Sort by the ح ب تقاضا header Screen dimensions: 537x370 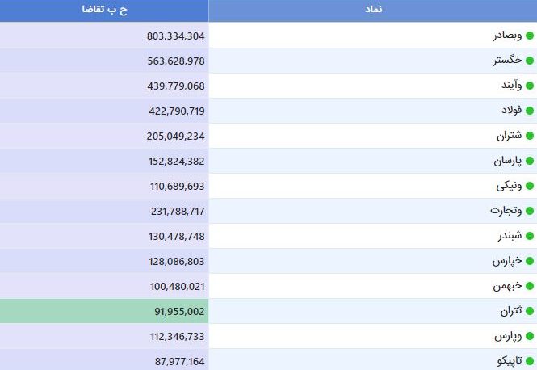(x=104, y=10)
